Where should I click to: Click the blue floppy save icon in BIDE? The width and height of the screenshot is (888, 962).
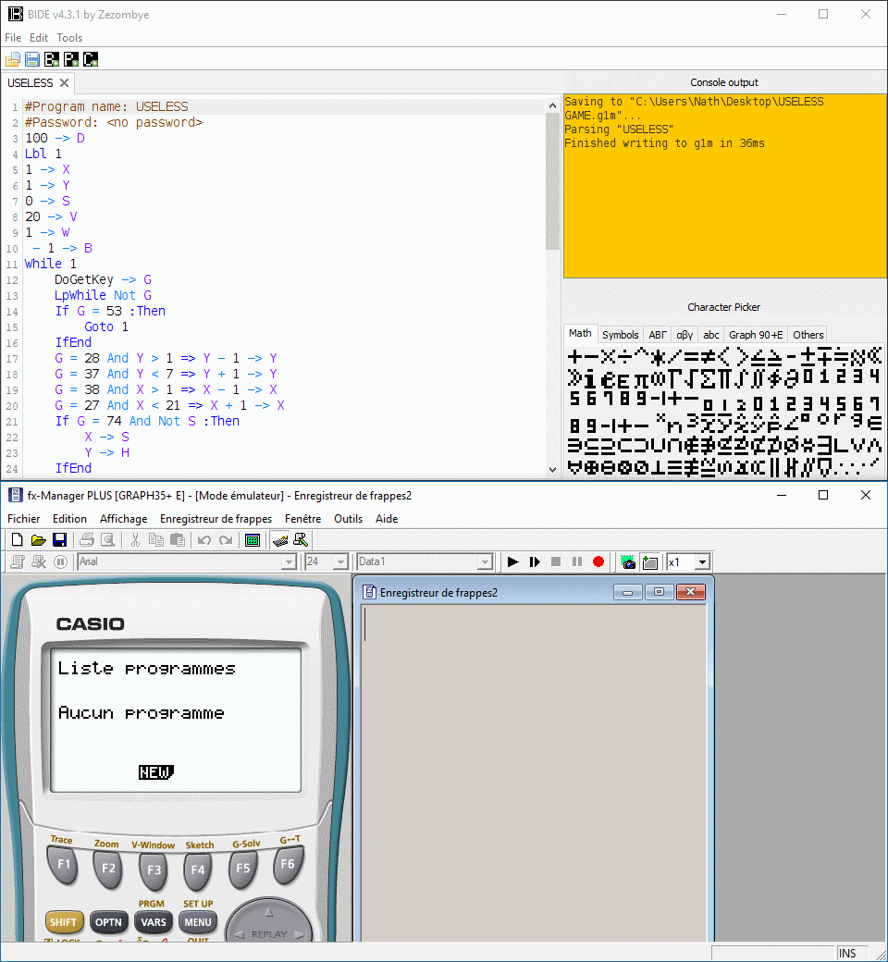point(32,59)
